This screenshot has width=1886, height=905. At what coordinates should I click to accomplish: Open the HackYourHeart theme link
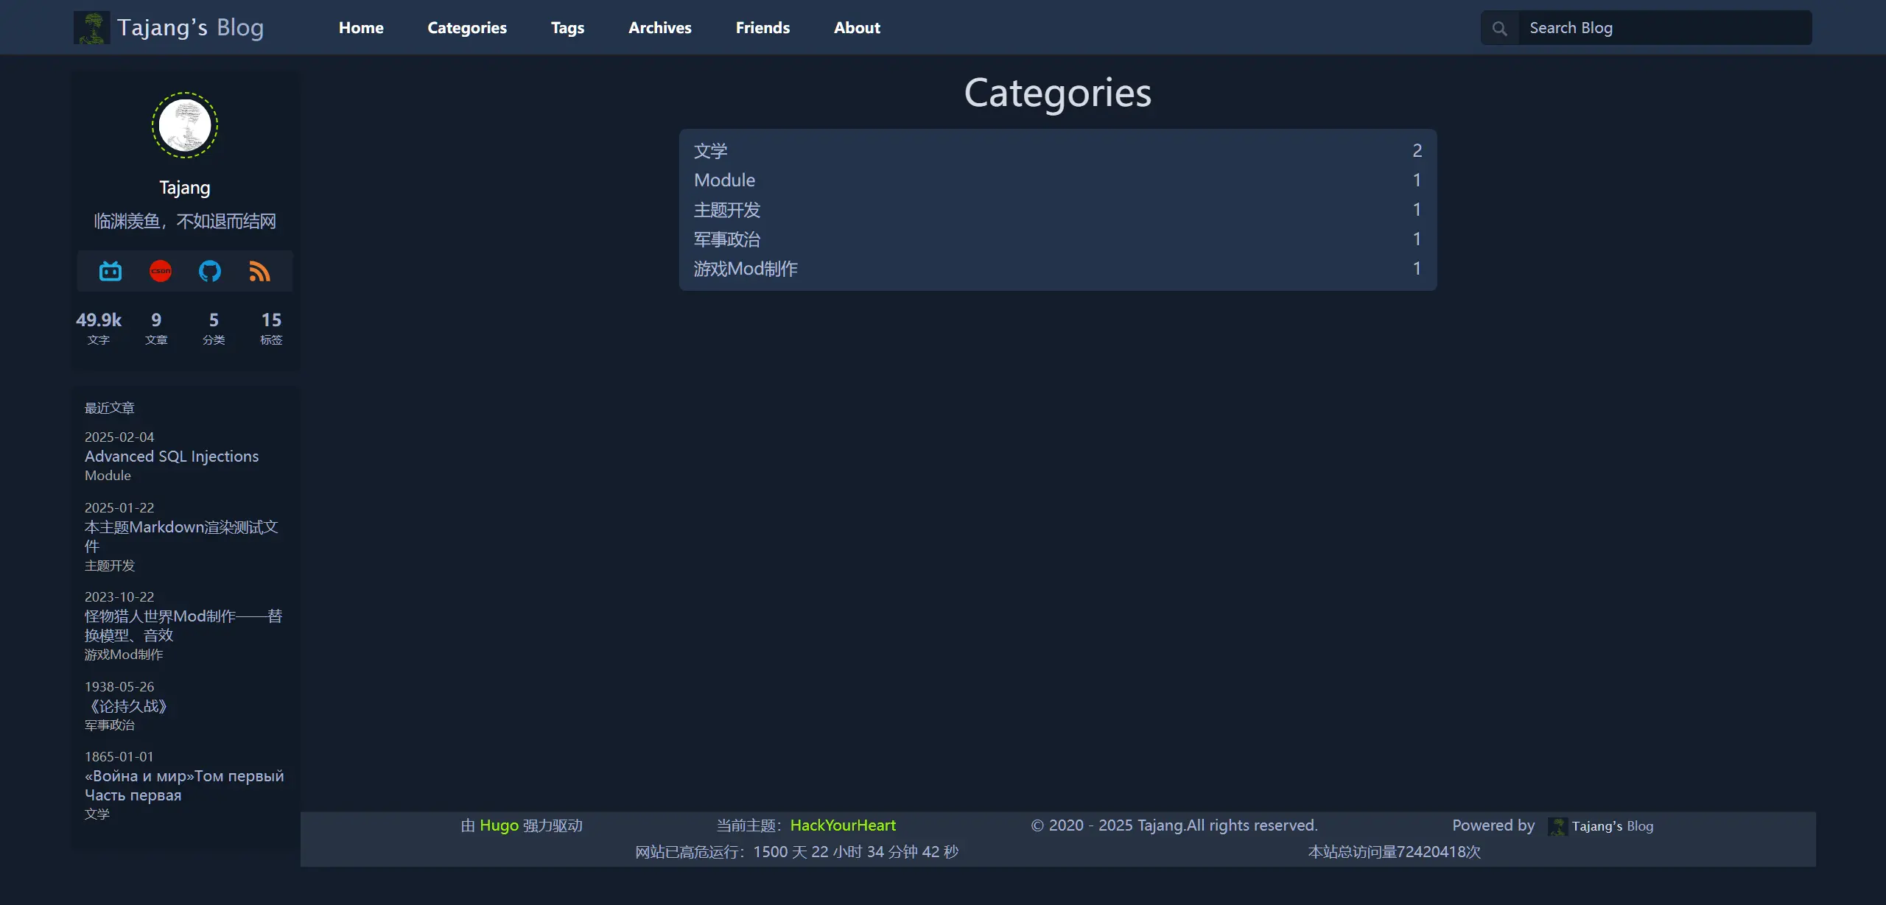point(843,825)
